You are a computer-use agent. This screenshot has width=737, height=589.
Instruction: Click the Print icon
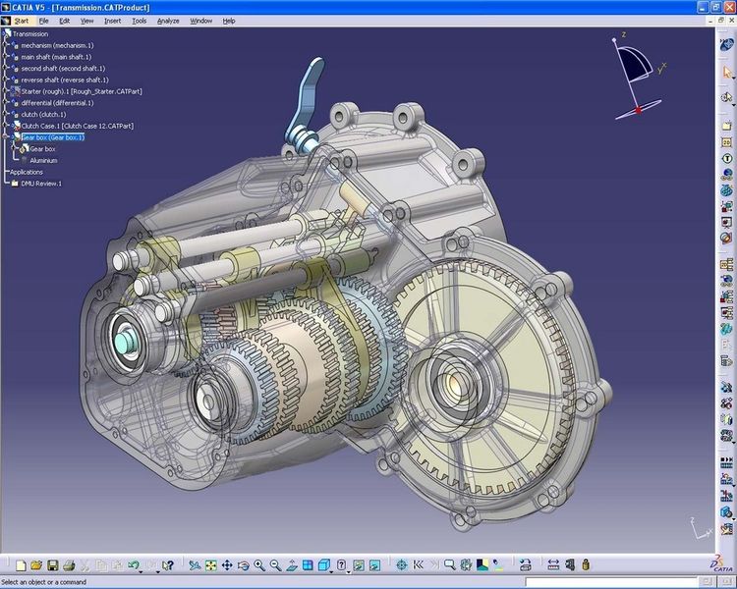[x=68, y=565]
